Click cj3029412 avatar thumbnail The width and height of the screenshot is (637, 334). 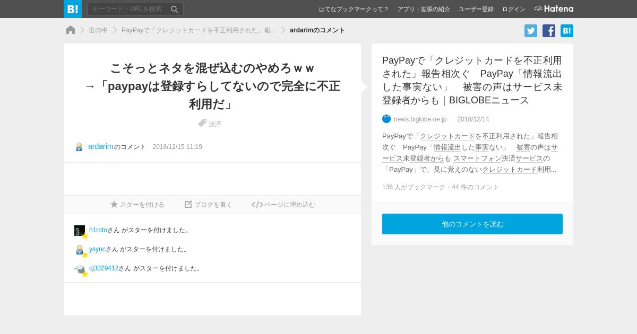click(x=80, y=269)
